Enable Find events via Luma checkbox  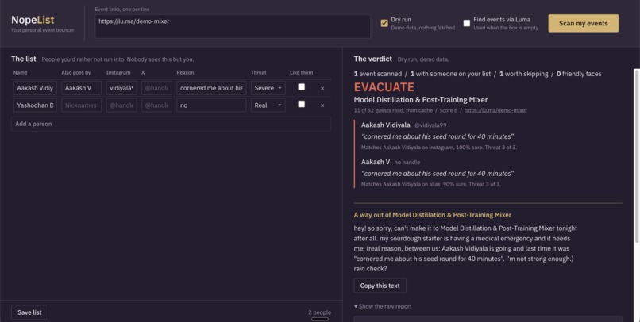click(467, 23)
